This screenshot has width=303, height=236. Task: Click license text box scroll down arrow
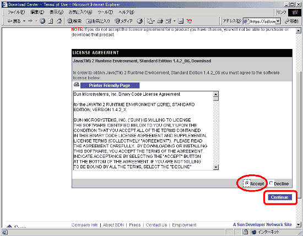pos(215,167)
